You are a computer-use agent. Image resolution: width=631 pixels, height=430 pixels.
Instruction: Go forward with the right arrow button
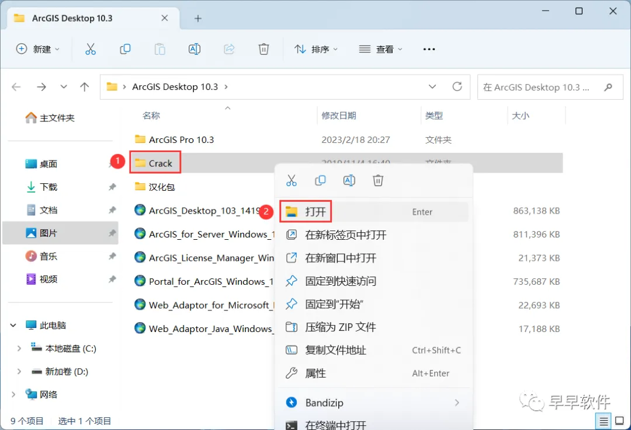(41, 87)
